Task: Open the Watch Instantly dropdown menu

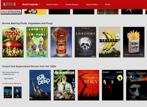Action: click(x=31, y=4)
